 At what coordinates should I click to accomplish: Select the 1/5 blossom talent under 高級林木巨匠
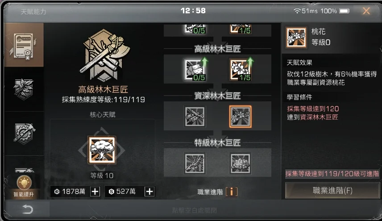coord(241,70)
